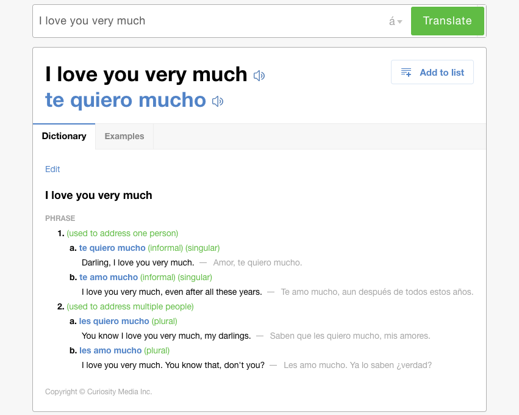519x415 pixels.
Task: Open the Edit link
Action: pos(52,169)
